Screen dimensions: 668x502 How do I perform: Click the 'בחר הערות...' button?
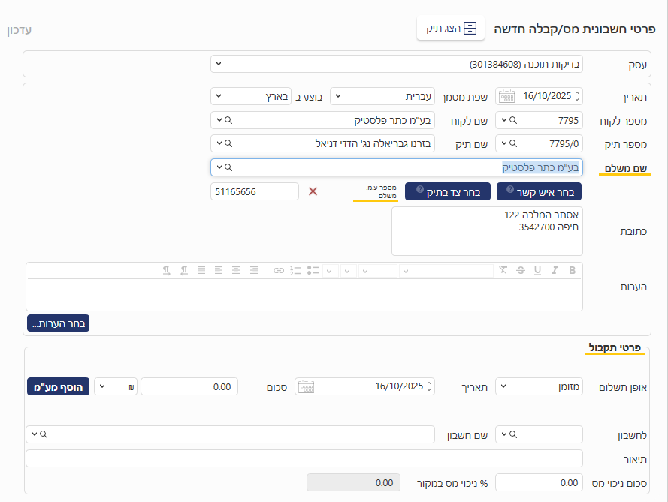click(x=58, y=323)
